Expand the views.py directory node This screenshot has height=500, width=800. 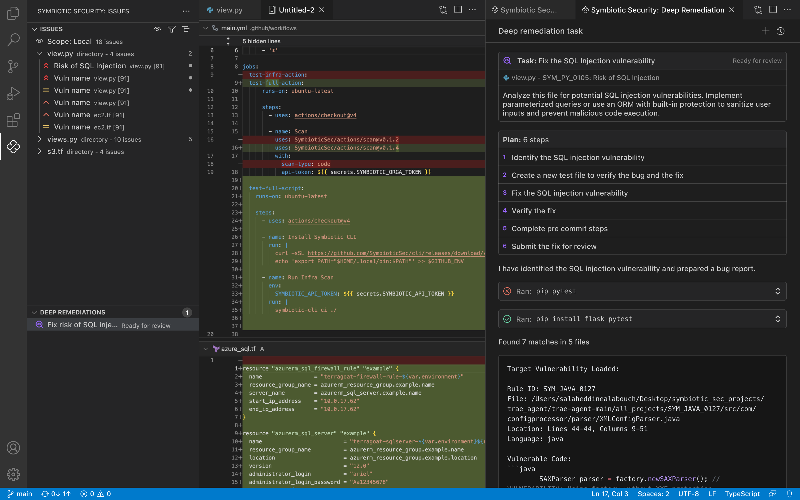coord(40,139)
